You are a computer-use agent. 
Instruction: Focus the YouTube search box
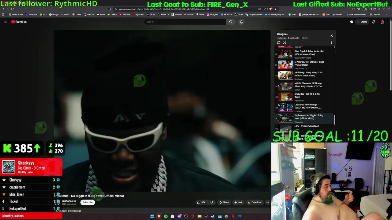185,22
